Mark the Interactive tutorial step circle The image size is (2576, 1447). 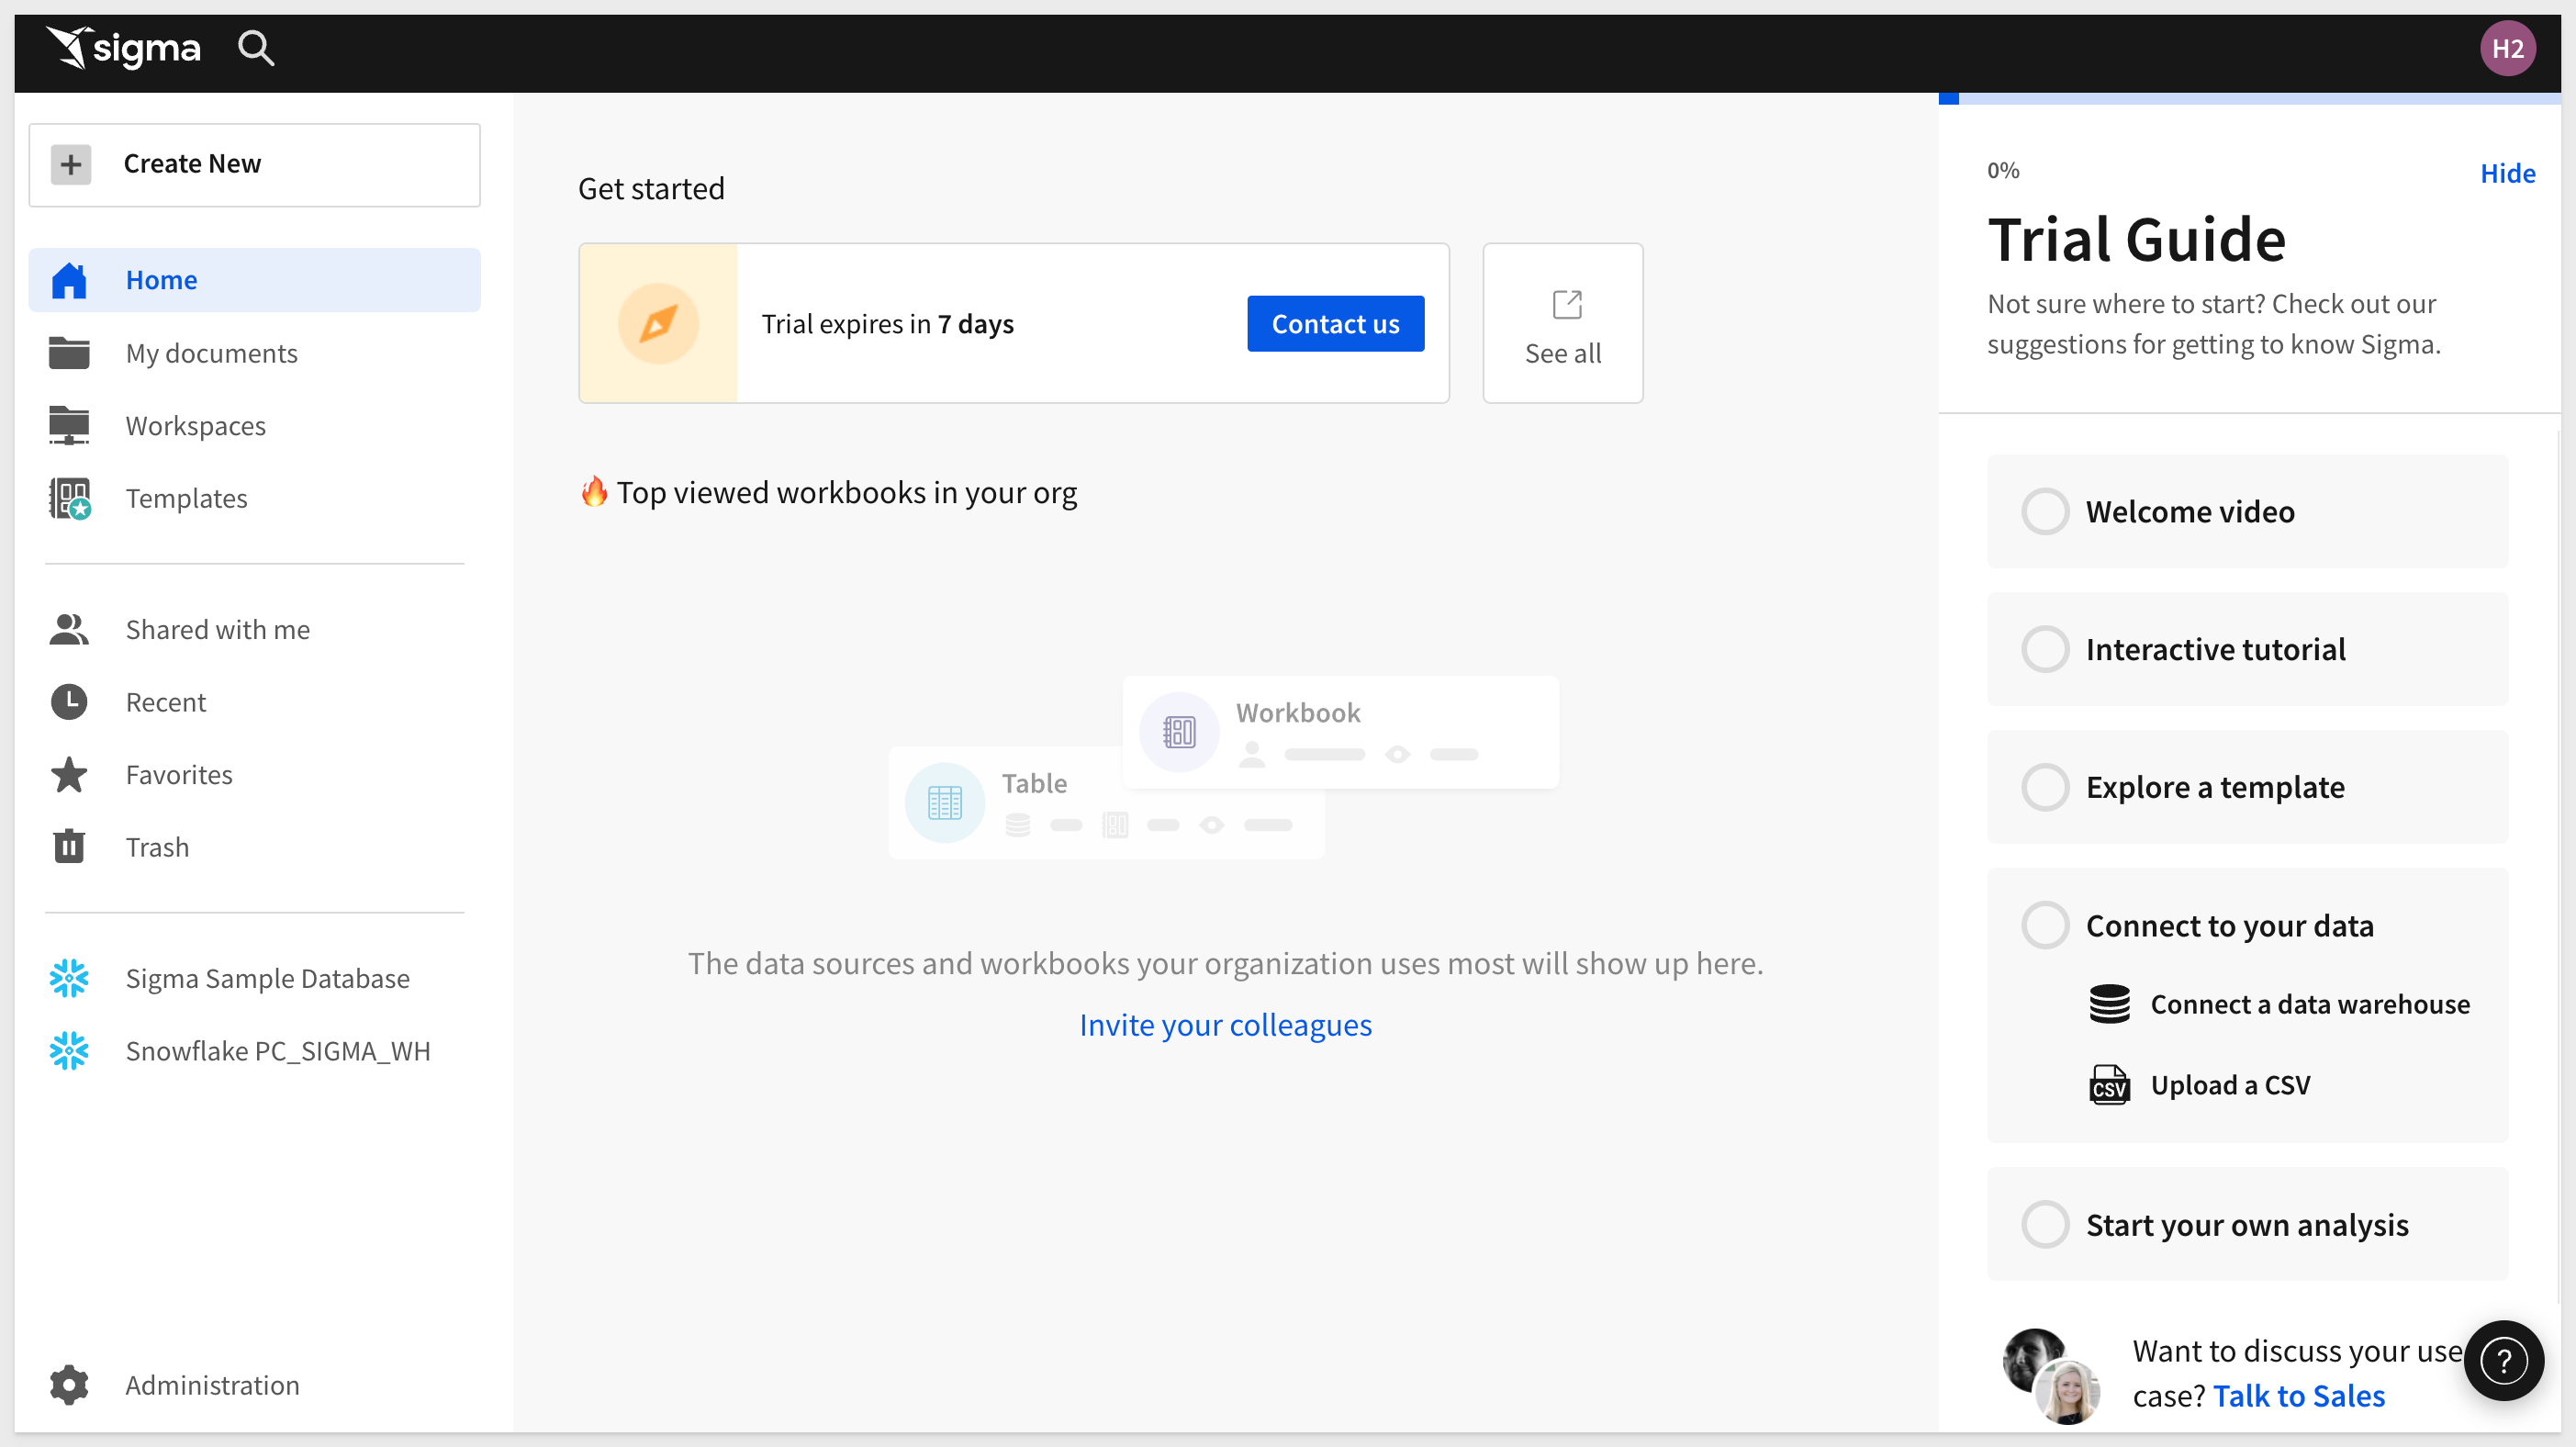click(2045, 650)
